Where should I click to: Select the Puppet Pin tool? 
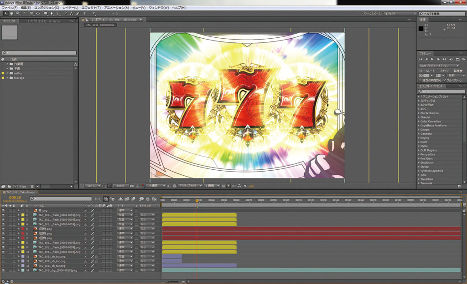[93, 13]
